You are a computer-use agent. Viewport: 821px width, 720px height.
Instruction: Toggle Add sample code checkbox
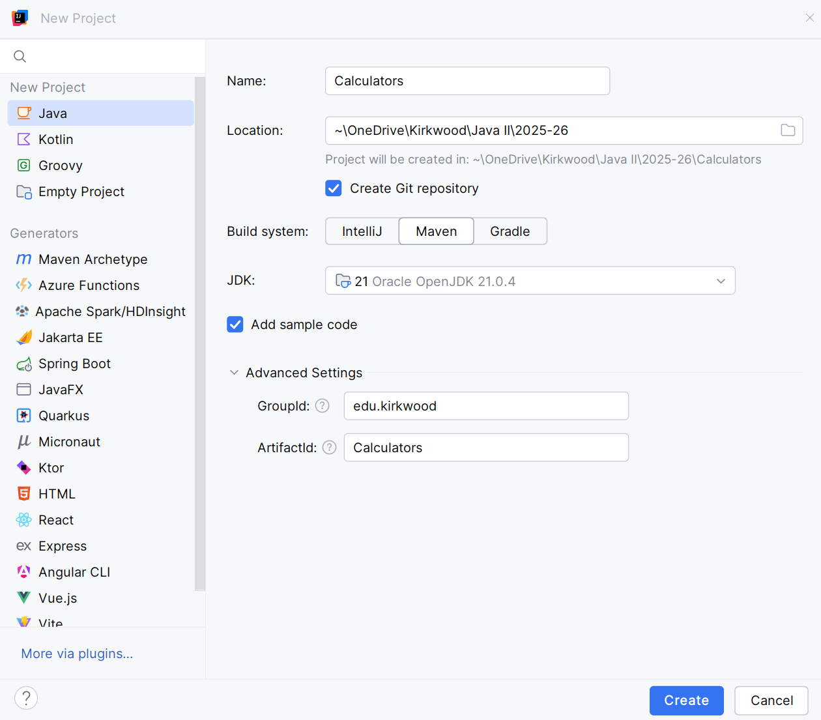pyautogui.click(x=235, y=324)
